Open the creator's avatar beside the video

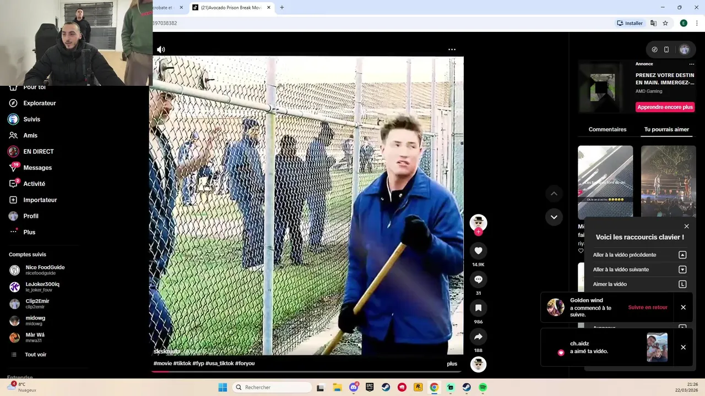coord(478,222)
